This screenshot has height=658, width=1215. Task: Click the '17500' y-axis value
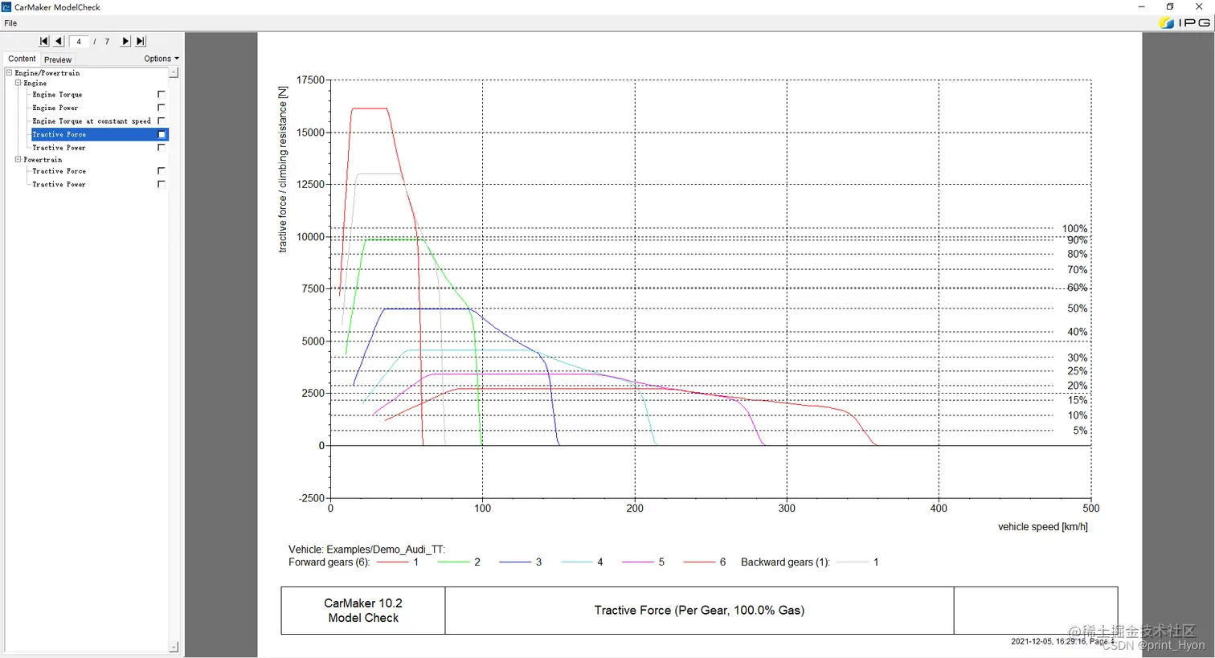point(310,80)
